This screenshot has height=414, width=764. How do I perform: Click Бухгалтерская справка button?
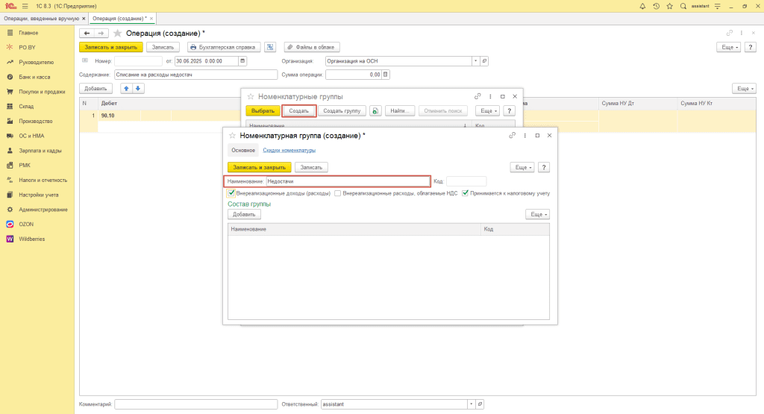[x=224, y=47]
